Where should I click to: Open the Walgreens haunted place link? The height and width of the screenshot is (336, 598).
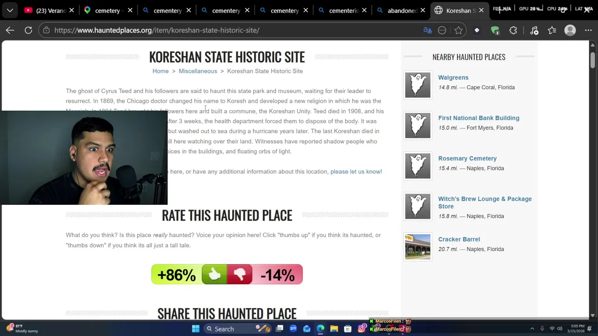453,77
